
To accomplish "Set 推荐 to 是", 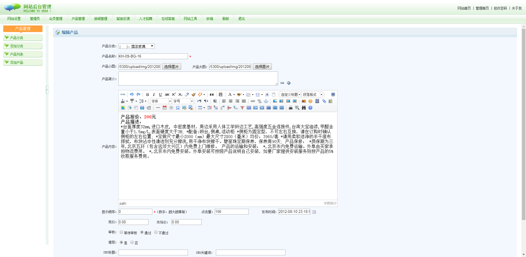I will tap(121, 242).
